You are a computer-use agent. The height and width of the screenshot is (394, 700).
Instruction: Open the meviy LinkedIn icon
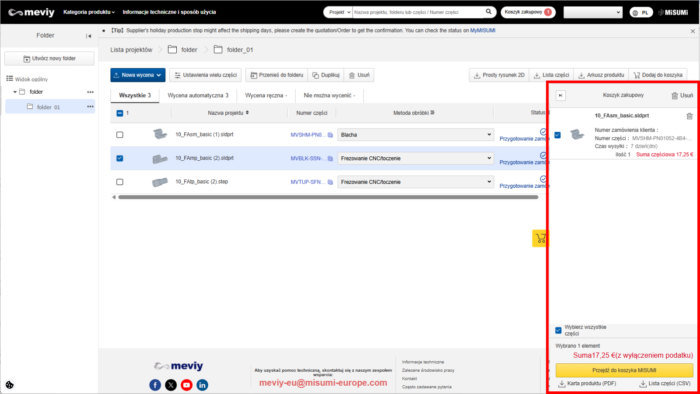click(202, 385)
